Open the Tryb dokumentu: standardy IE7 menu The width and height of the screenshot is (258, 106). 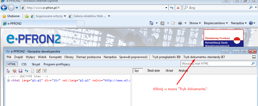pyautogui.click(x=204, y=57)
